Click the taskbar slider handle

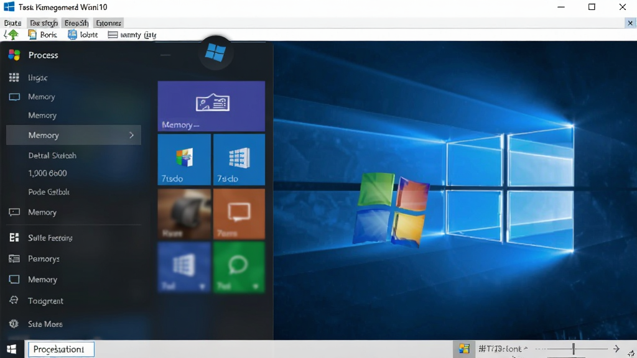click(x=574, y=349)
